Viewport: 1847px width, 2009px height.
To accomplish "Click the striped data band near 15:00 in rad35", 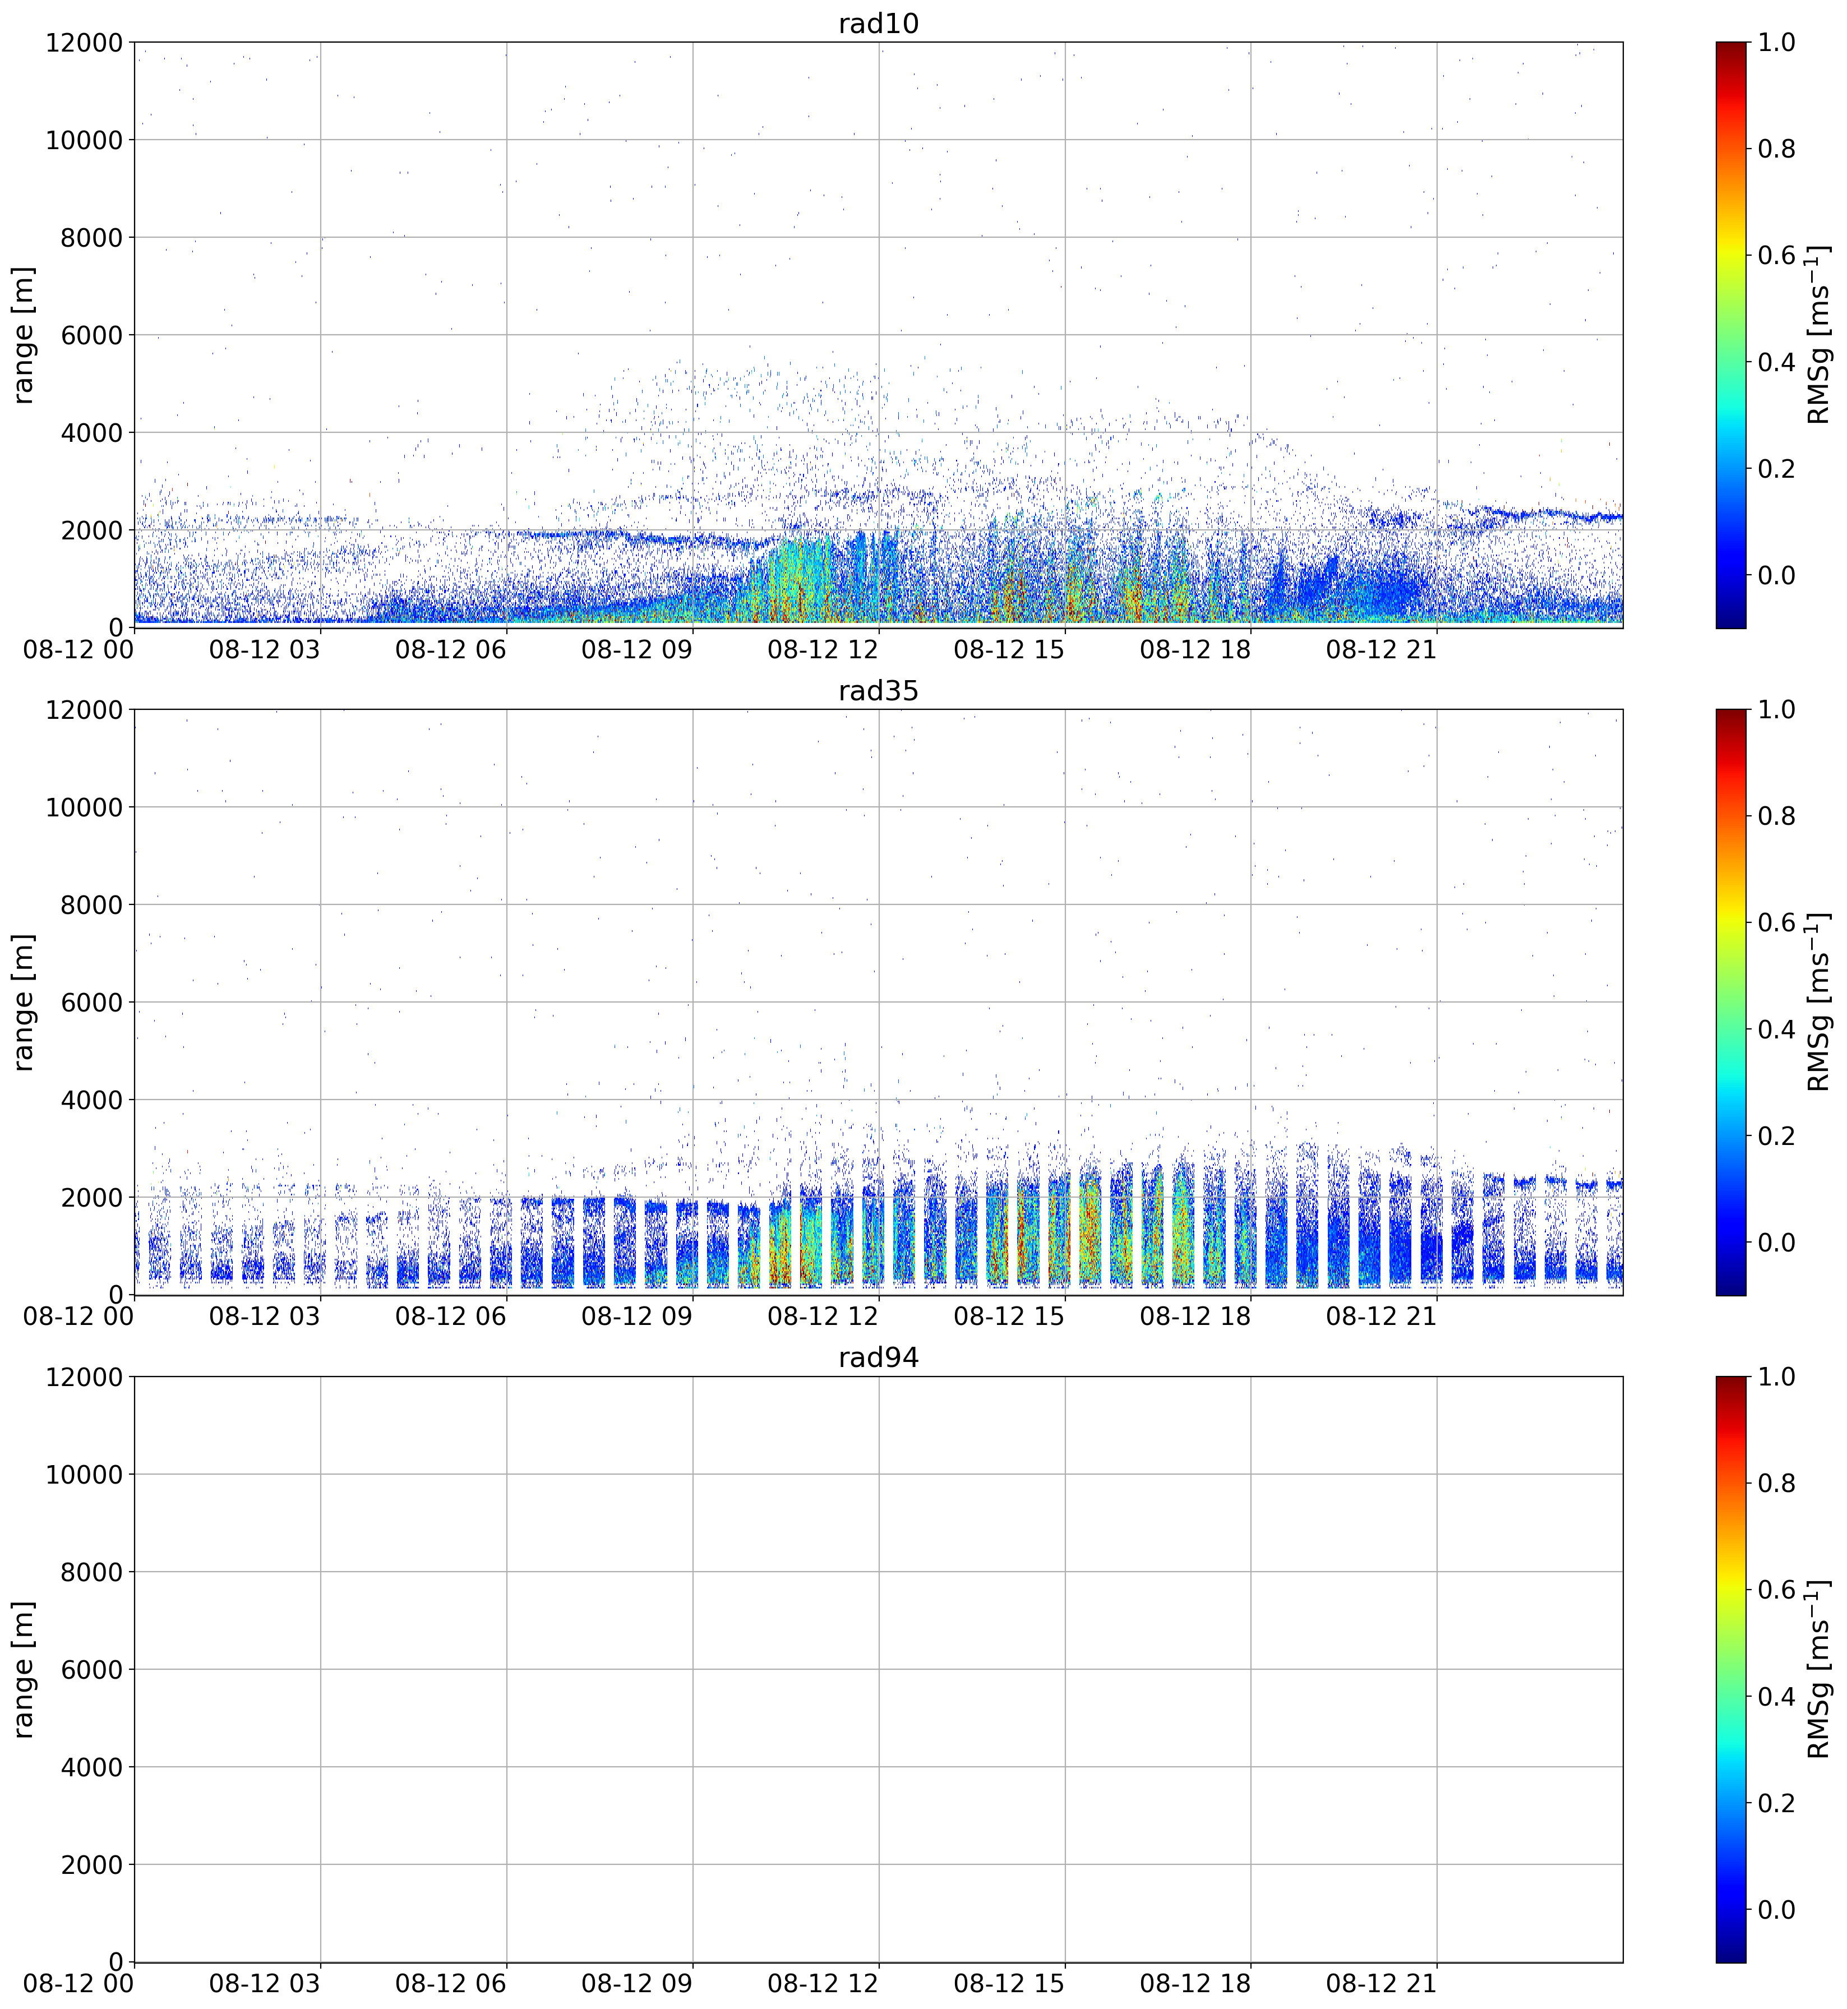I will tap(1059, 1230).
